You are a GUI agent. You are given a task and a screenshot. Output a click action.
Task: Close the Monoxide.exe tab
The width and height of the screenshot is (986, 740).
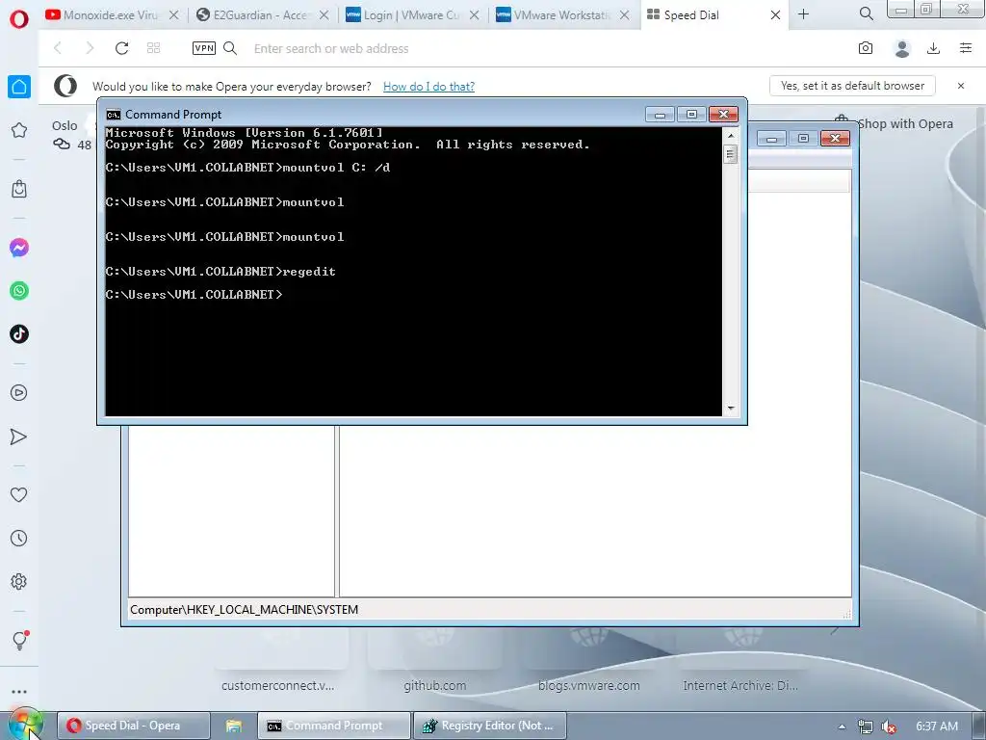[x=174, y=15]
